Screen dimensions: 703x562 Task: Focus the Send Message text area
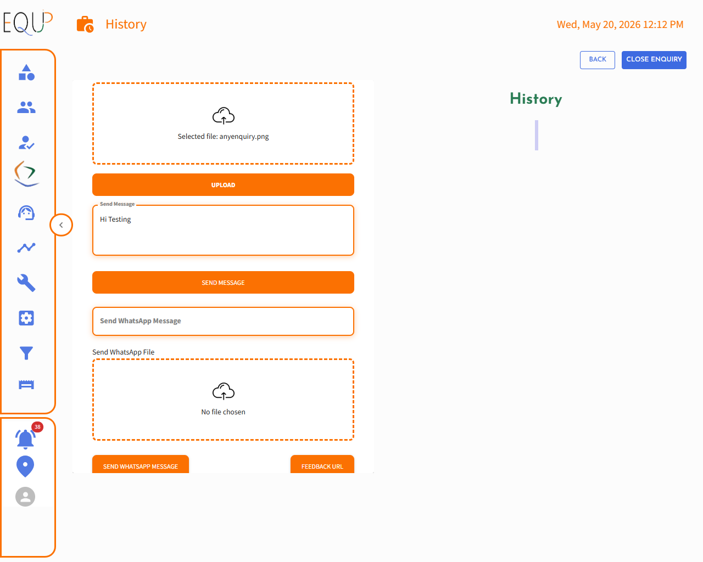(223, 231)
